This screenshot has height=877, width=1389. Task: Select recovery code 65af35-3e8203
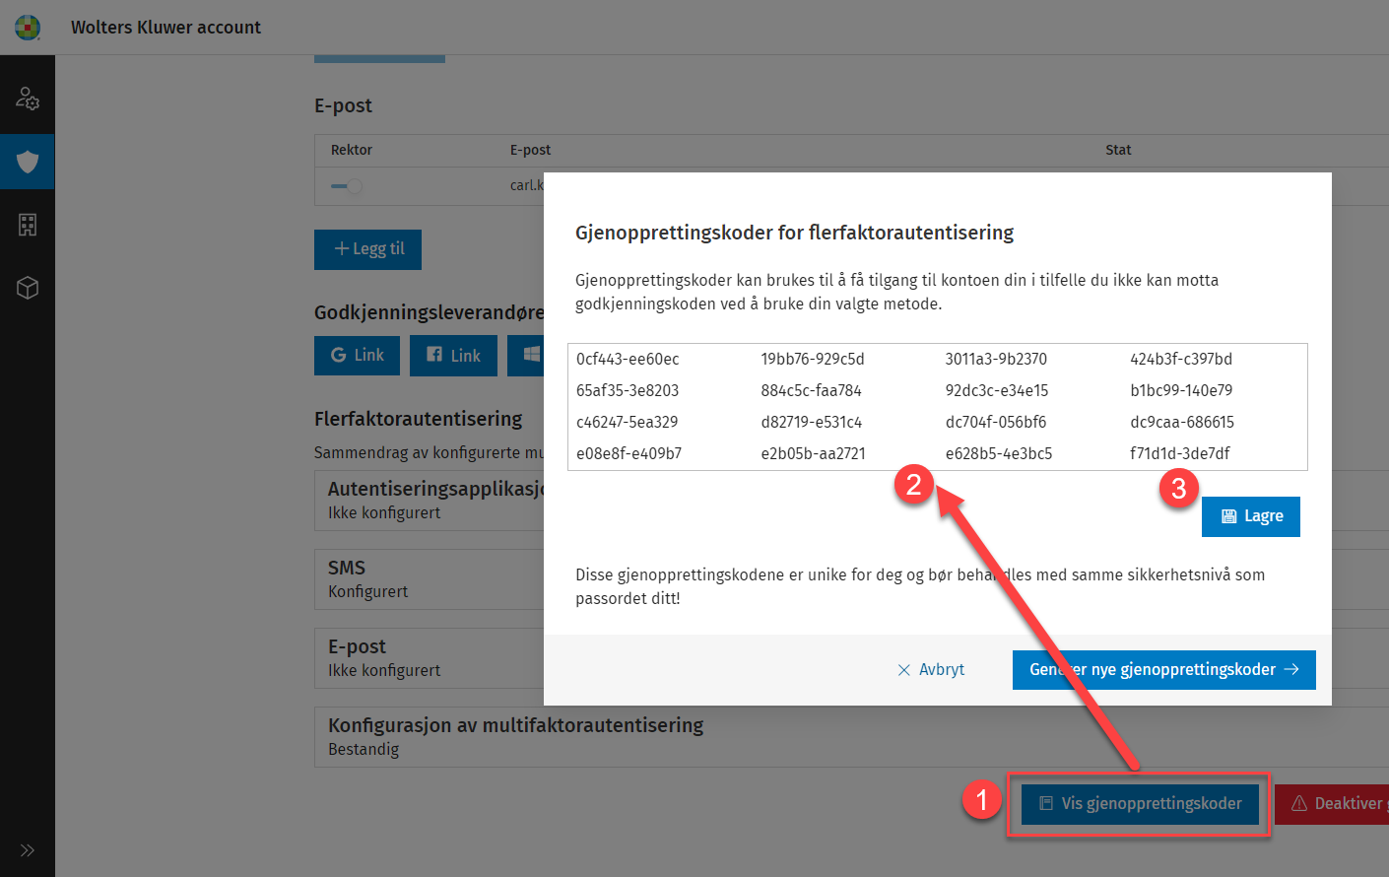(628, 390)
